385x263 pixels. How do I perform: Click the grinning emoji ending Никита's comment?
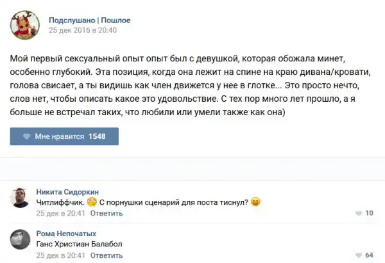[255, 202]
